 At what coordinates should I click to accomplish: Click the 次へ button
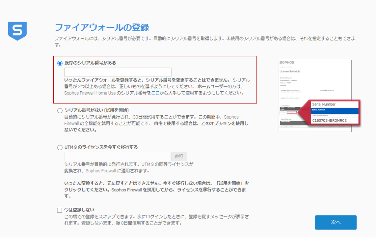[x=336, y=223]
